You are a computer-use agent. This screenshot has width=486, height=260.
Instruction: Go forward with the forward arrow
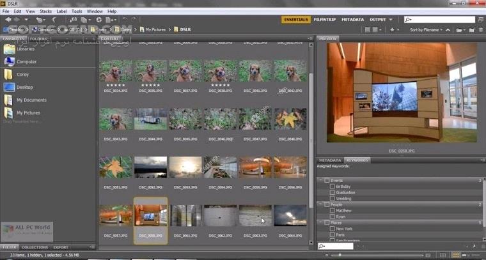pyautogui.click(x=18, y=20)
